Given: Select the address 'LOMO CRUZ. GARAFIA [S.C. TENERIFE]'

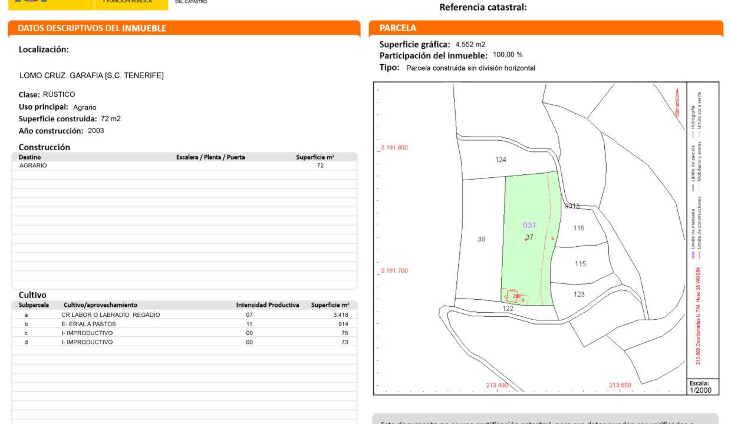Looking at the screenshot, I should pyautogui.click(x=91, y=75).
